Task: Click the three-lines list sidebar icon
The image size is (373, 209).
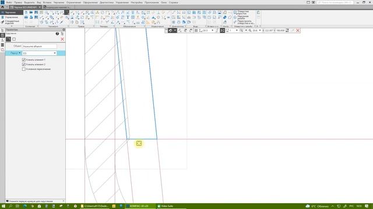Action: pos(2,45)
